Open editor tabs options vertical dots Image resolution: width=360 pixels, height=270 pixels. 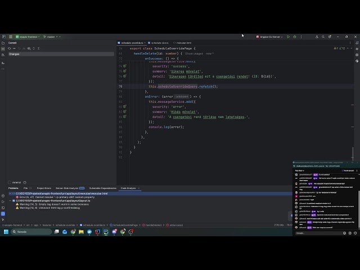[350, 43]
